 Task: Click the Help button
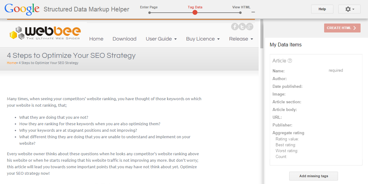(322, 9)
